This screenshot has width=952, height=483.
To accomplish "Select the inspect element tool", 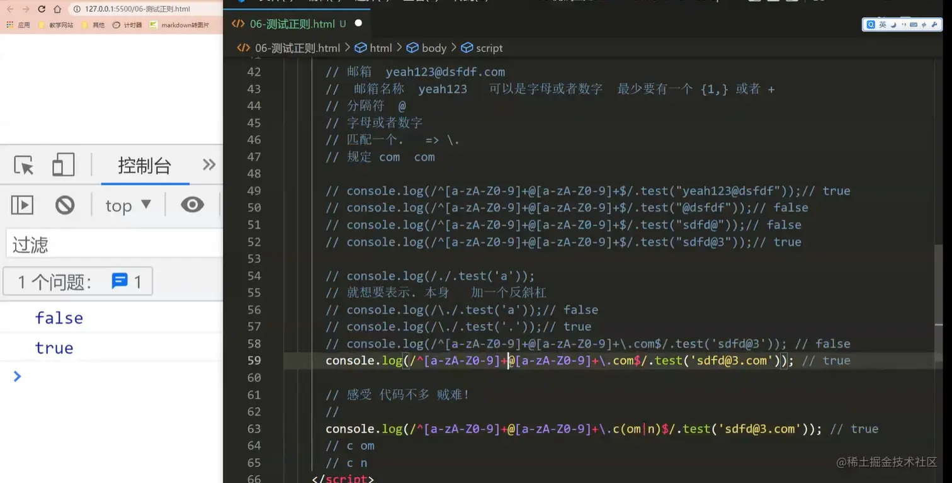I will [x=23, y=164].
